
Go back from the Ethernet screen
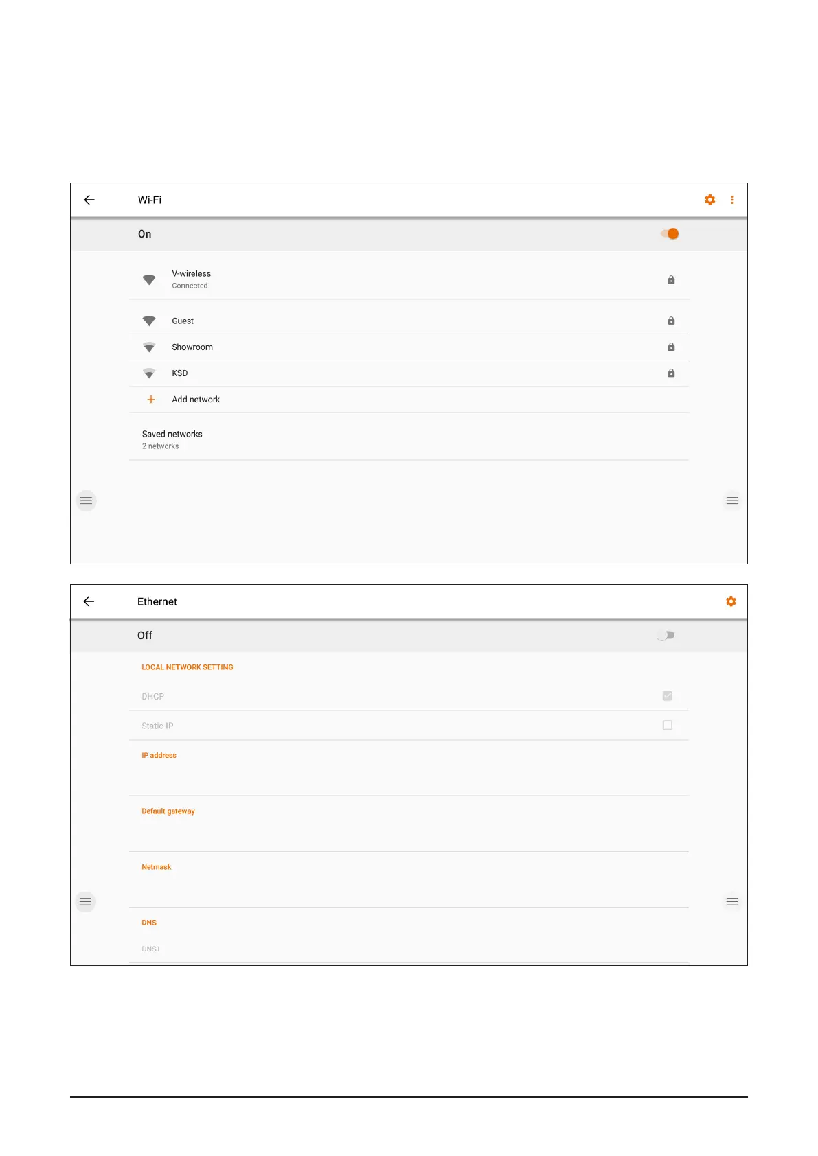pos(89,601)
